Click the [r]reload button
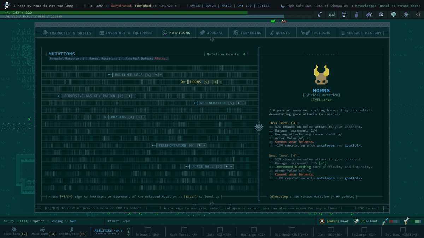Image resolution: width=424 pixels, height=238 pixels. click(369, 221)
